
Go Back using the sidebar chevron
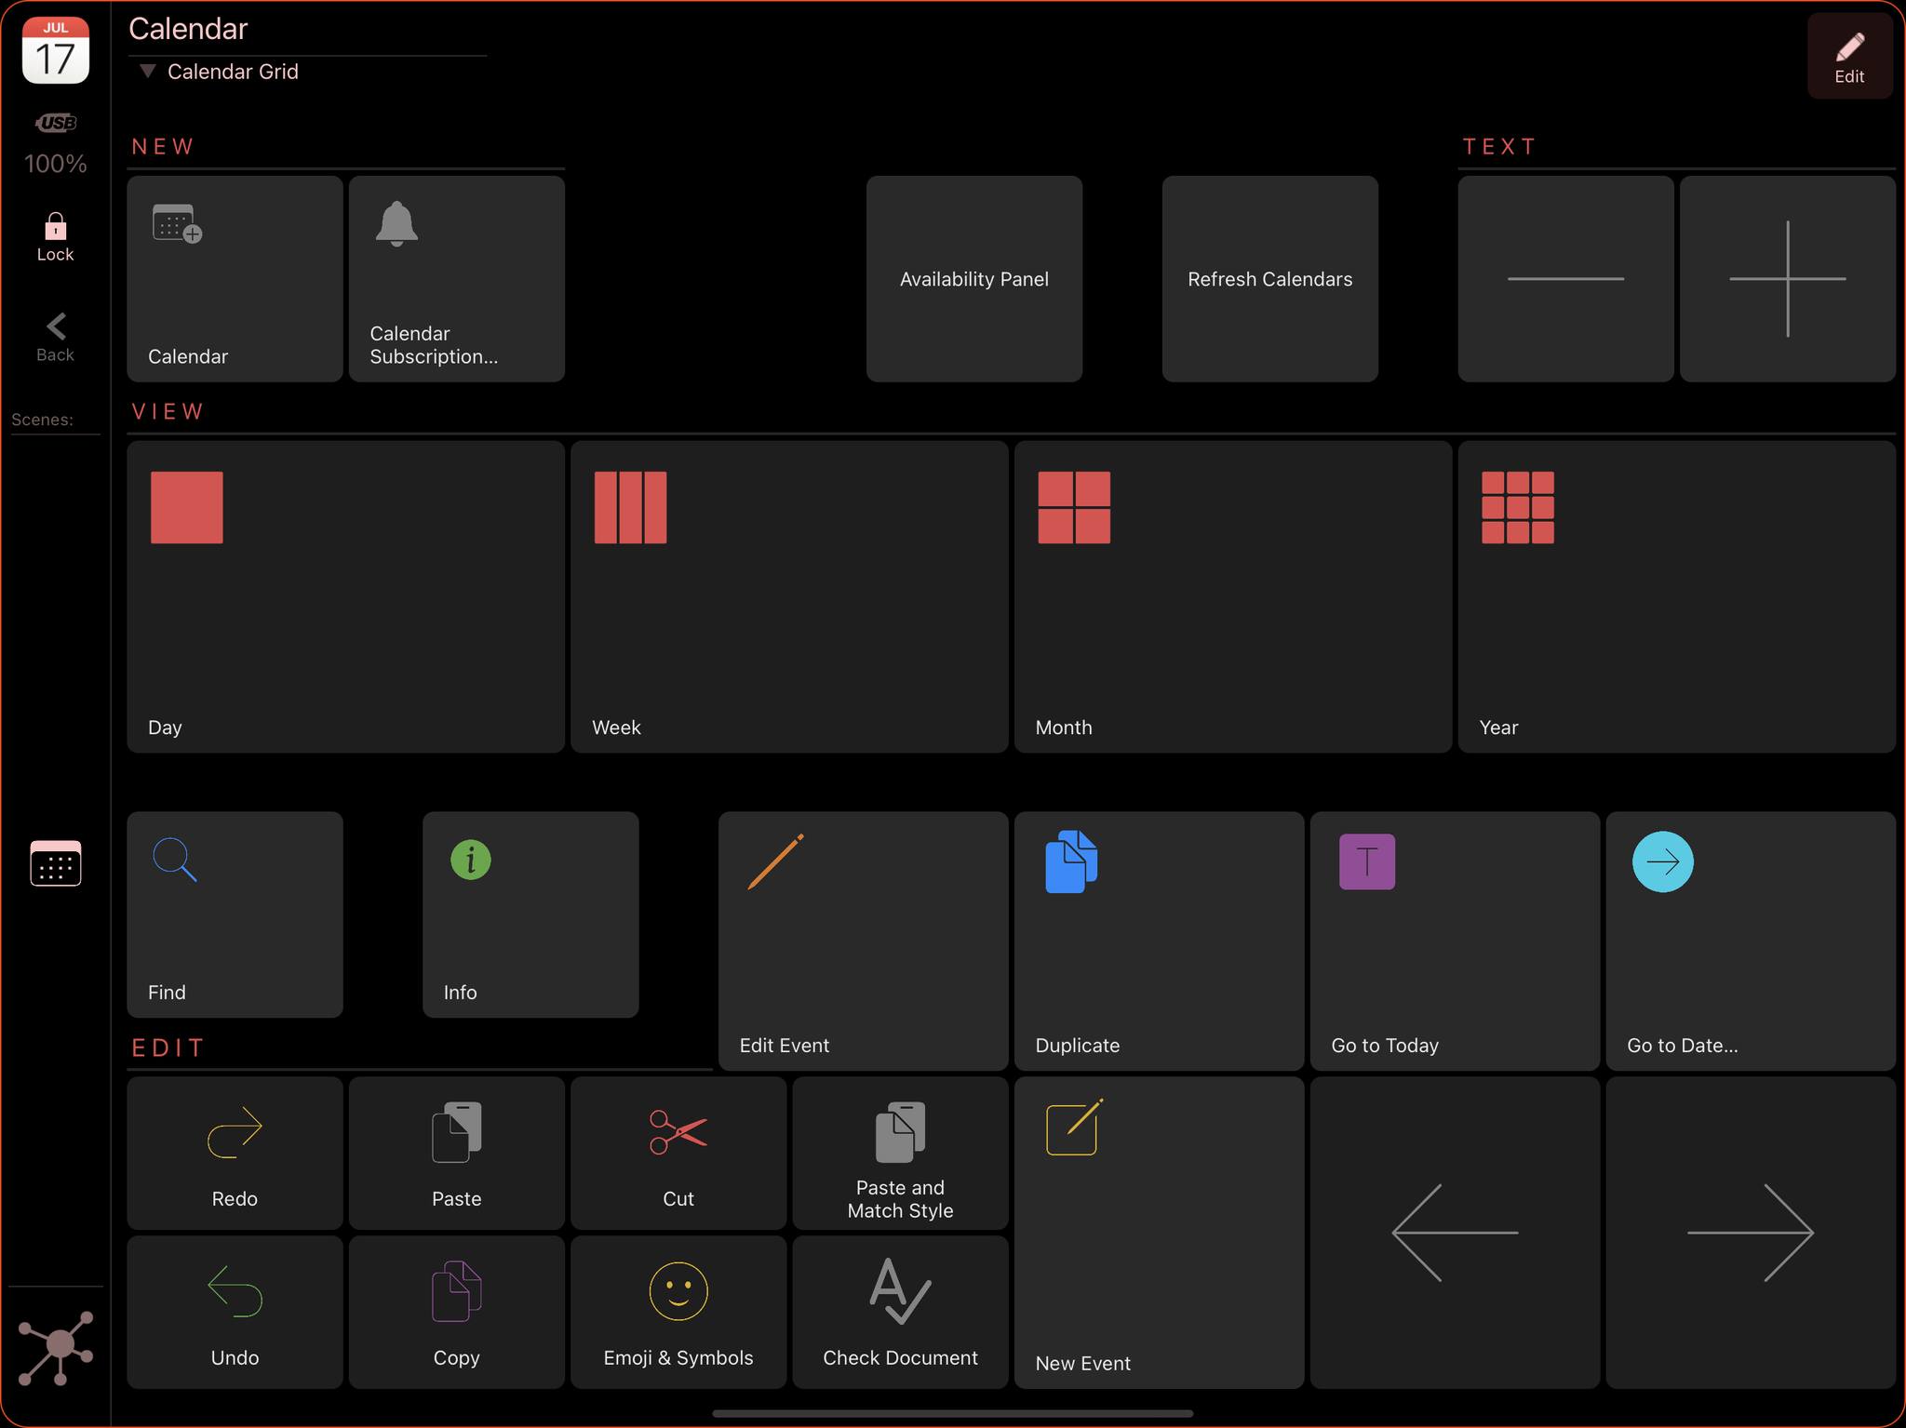click(55, 337)
